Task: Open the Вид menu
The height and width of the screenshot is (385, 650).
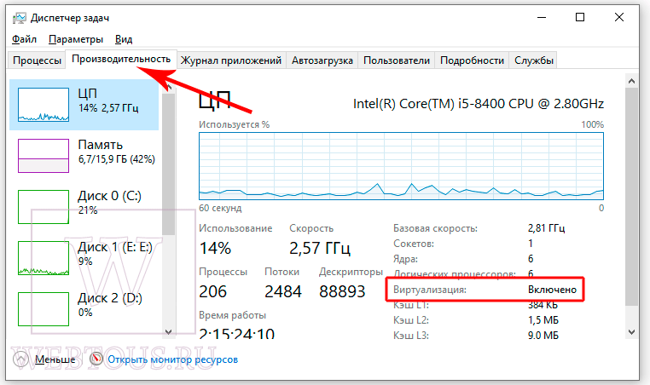Action: [x=124, y=39]
